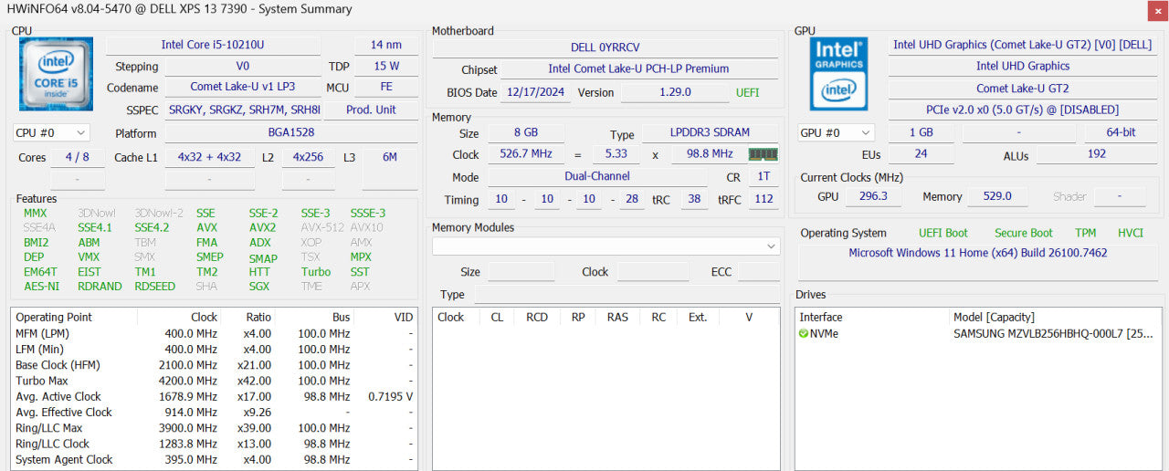The height and width of the screenshot is (471, 1169).
Task: Click the Prod. Unit field
Action: click(x=373, y=110)
